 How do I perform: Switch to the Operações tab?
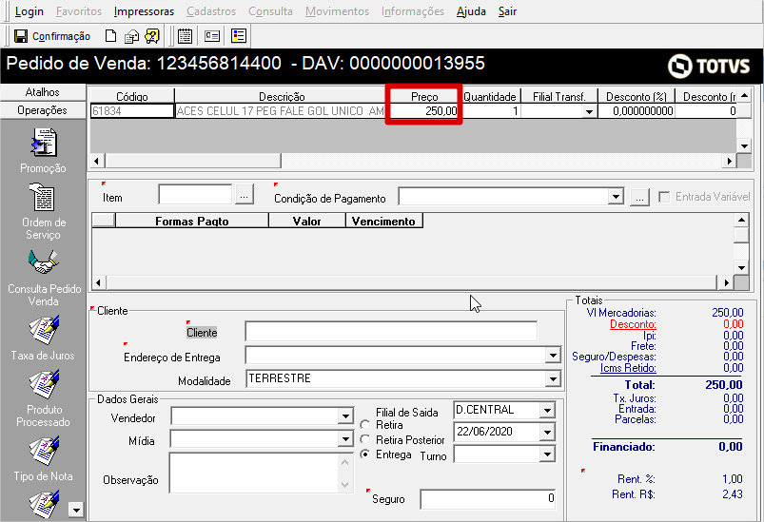pyautogui.click(x=43, y=110)
